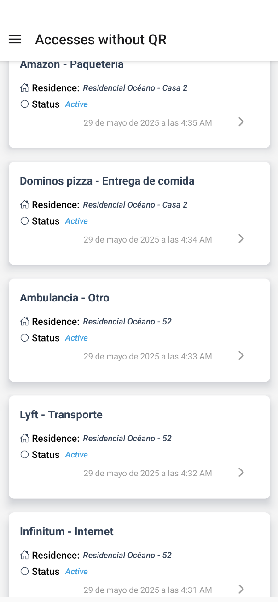Image resolution: width=278 pixels, height=602 pixels.
Task: Select the Lyft - Transporte title
Action: point(61,415)
